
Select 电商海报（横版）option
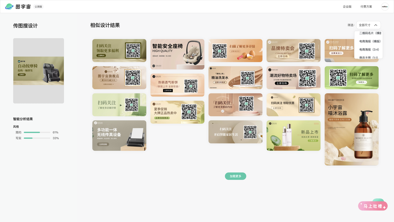coord(370,41)
